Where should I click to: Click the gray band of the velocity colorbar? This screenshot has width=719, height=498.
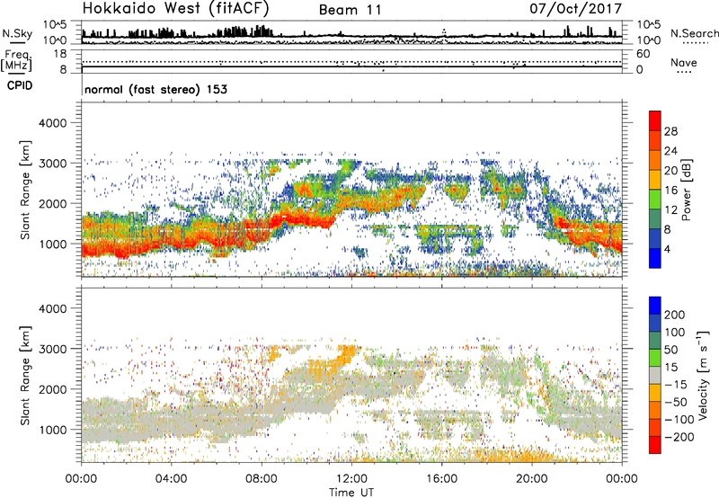655,376
